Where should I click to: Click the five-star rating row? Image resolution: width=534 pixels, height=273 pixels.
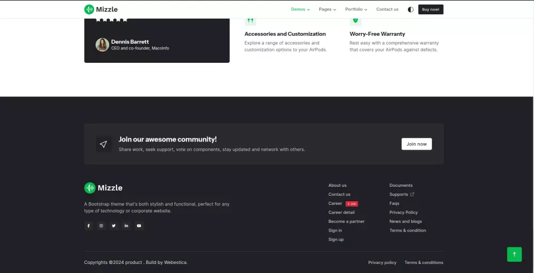pos(112,20)
